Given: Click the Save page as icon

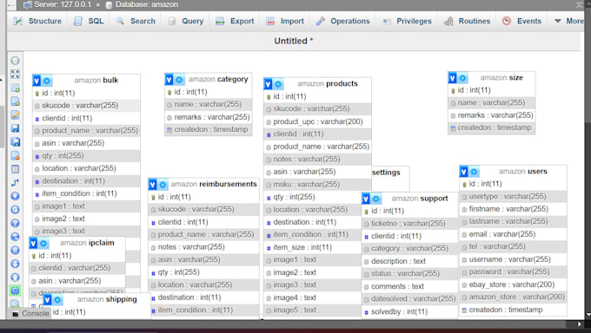Looking at the screenshot, I should pyautogui.click(x=15, y=142).
